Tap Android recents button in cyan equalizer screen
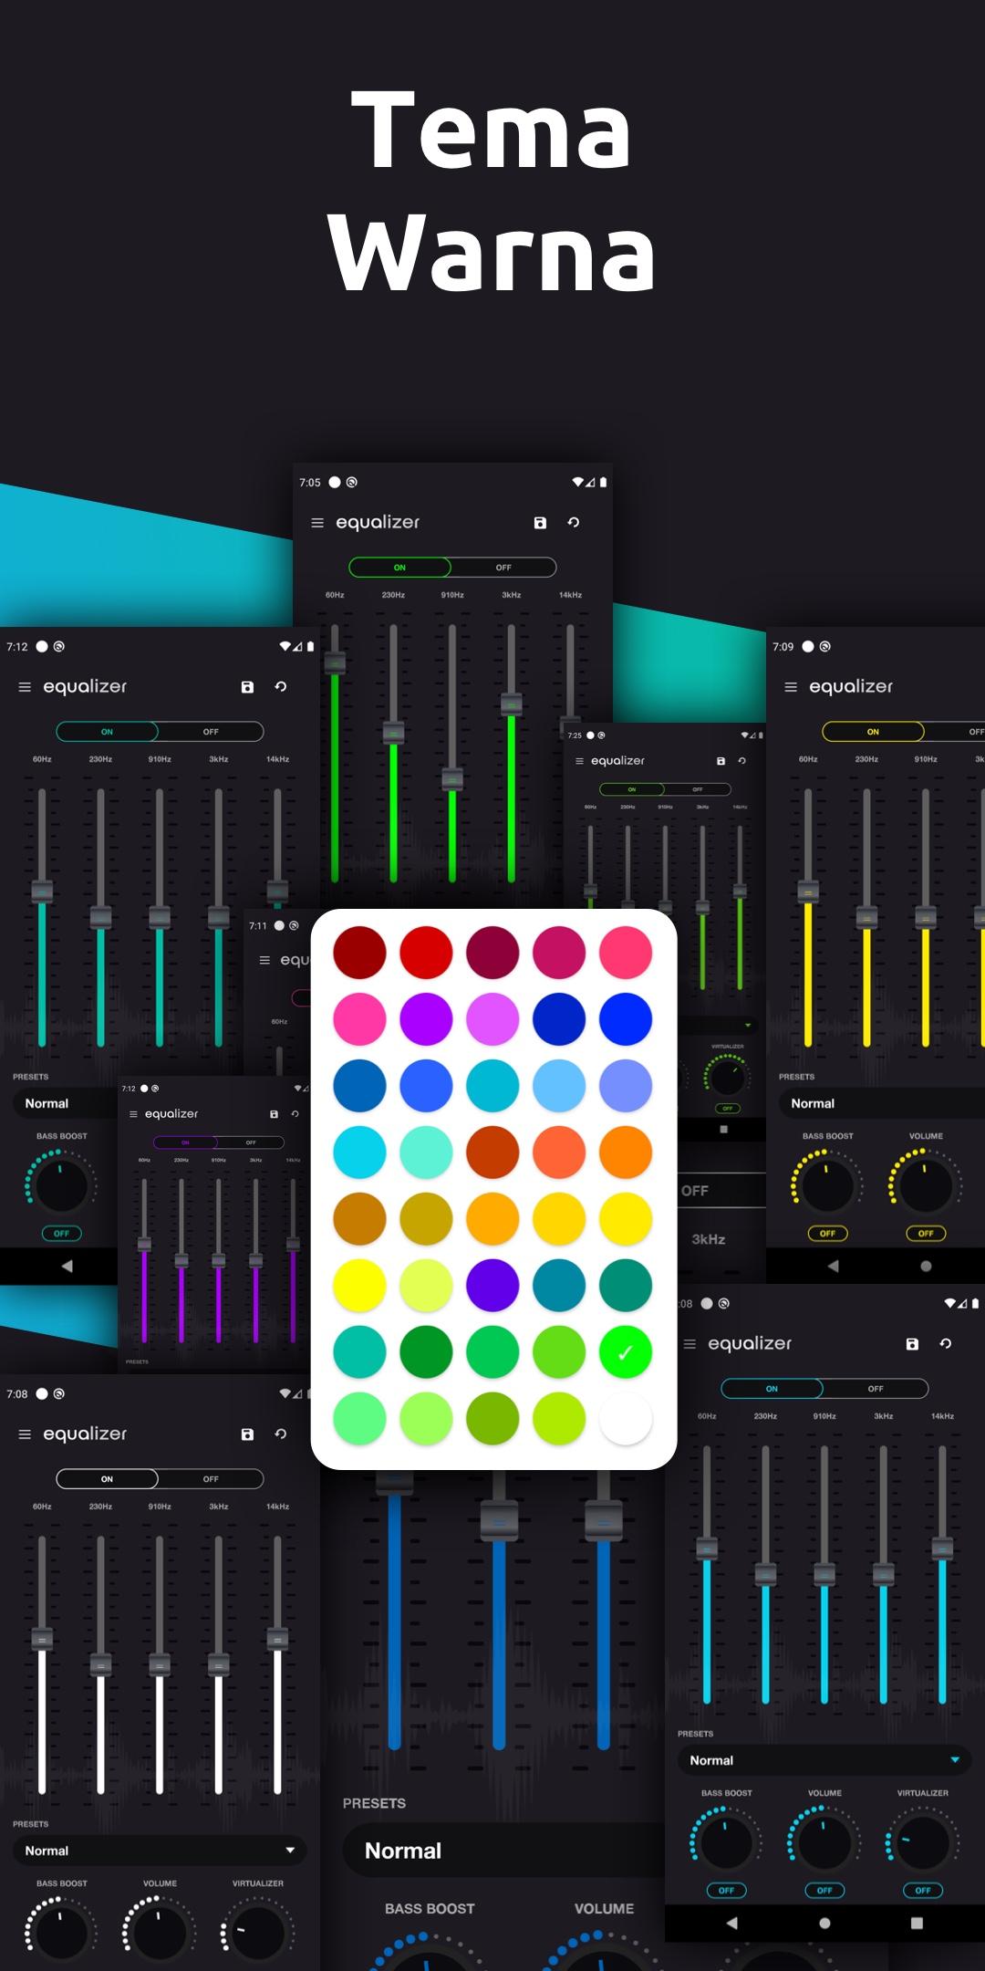The height and width of the screenshot is (1971, 985). coord(918,1923)
